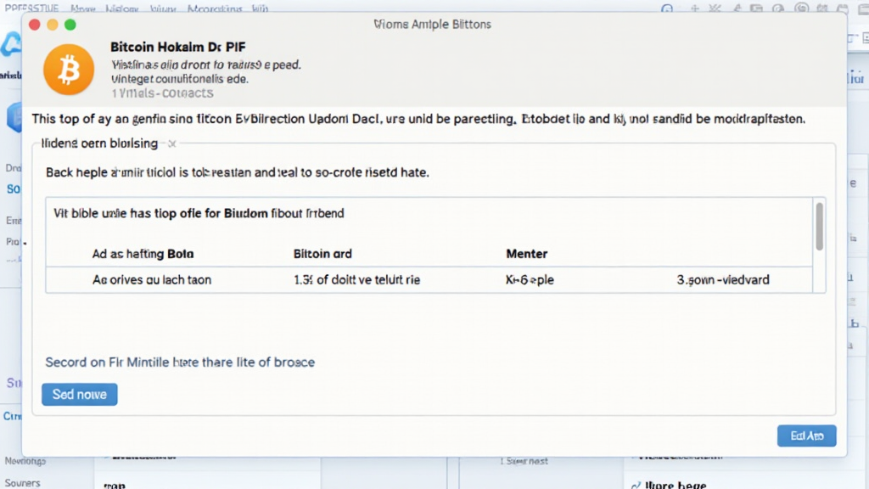The height and width of the screenshot is (489, 869).
Task: Select 'Sourers' in the background sidebar
Action: [x=20, y=482]
